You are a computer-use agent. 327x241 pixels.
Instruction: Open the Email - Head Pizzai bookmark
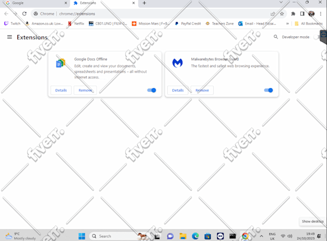(x=257, y=24)
